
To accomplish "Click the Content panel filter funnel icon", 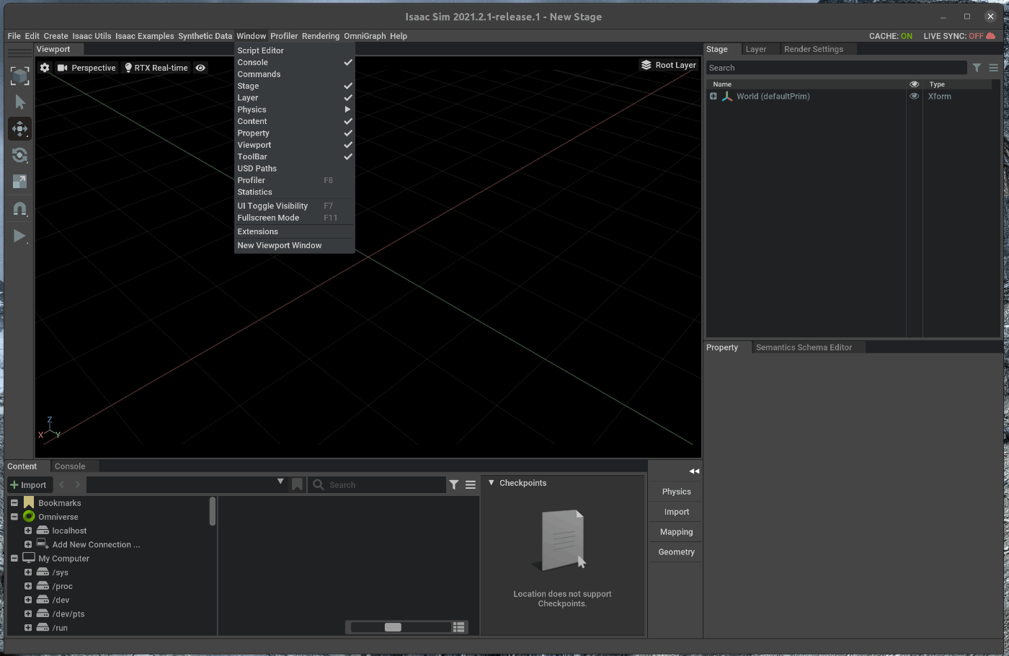I will [x=454, y=485].
